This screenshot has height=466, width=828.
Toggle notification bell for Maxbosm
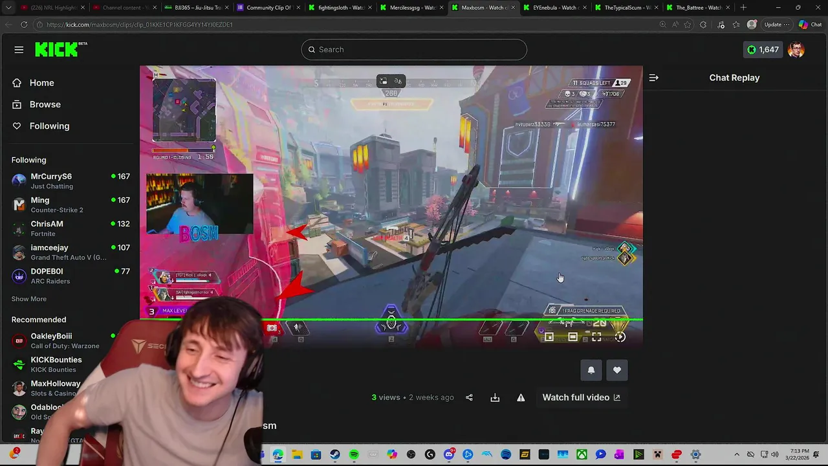coord(591,370)
